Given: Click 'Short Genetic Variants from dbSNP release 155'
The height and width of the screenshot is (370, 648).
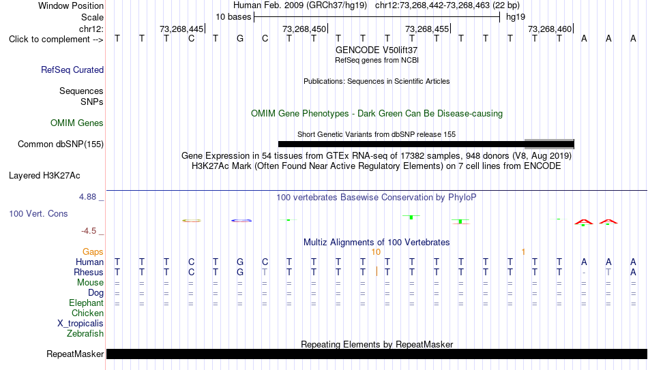Looking at the screenshot, I should [377, 134].
